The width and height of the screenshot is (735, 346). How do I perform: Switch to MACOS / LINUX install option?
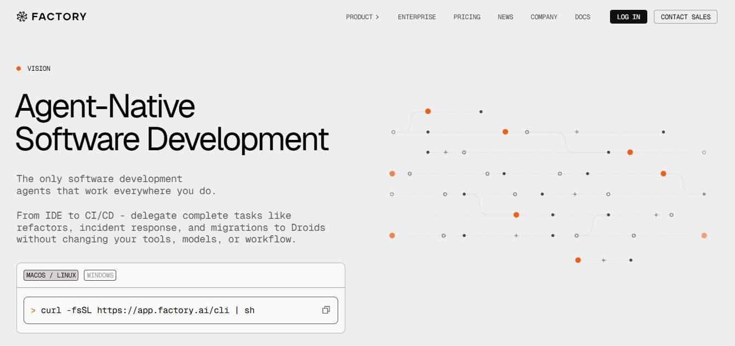[x=51, y=275]
